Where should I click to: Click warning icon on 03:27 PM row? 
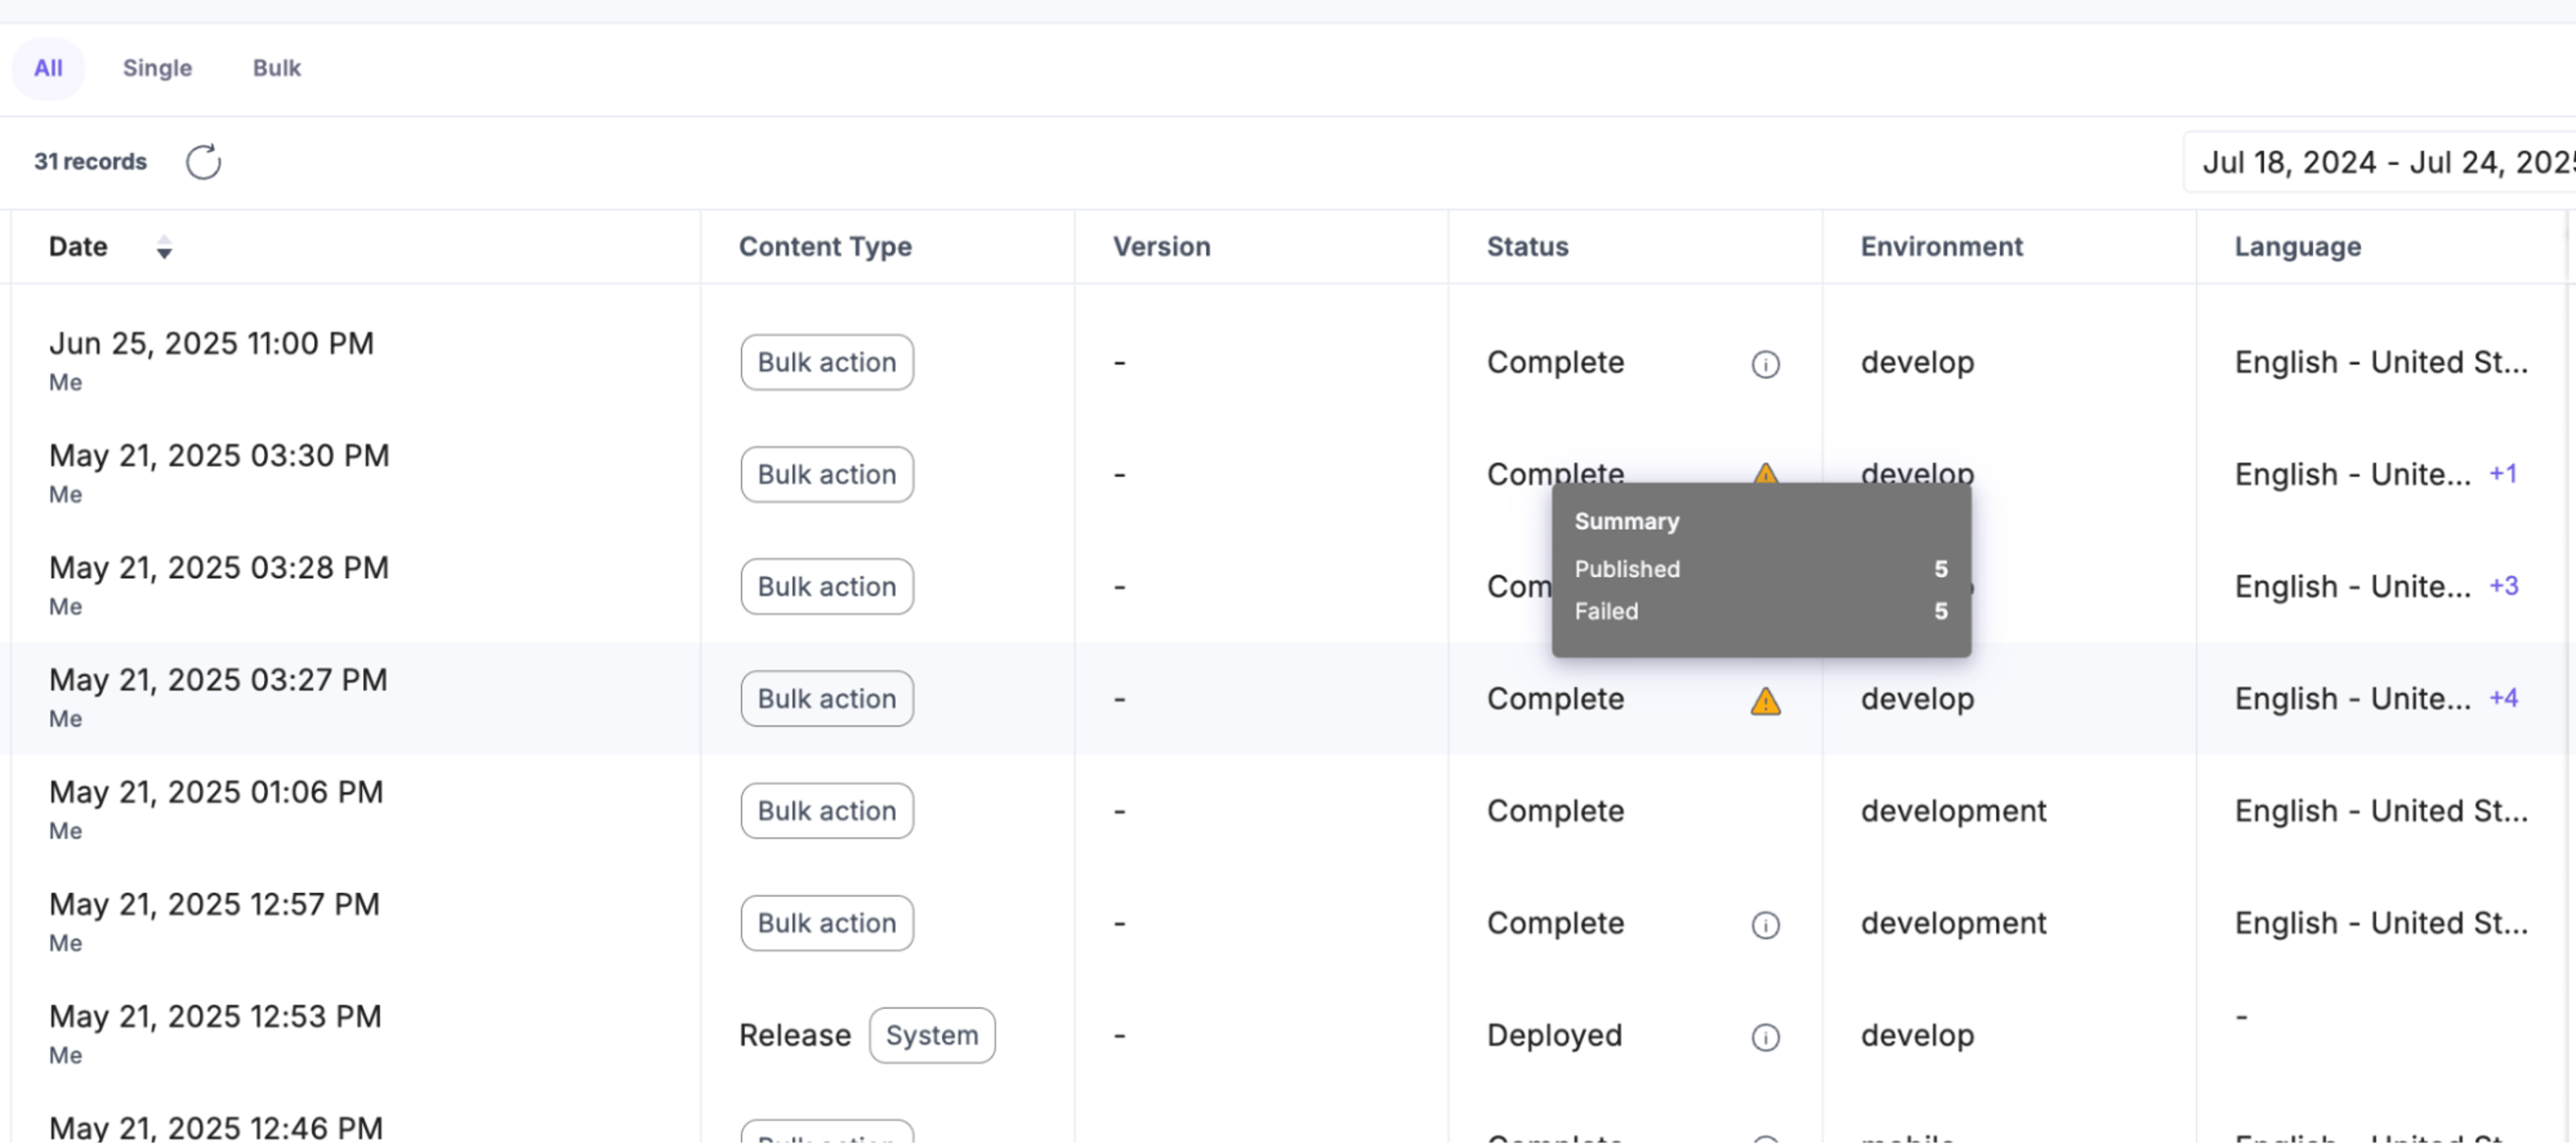tap(1765, 701)
